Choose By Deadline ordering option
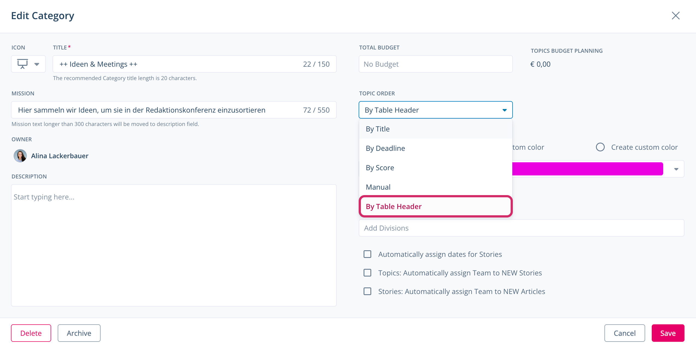This screenshot has width=696, height=347. coord(435,148)
